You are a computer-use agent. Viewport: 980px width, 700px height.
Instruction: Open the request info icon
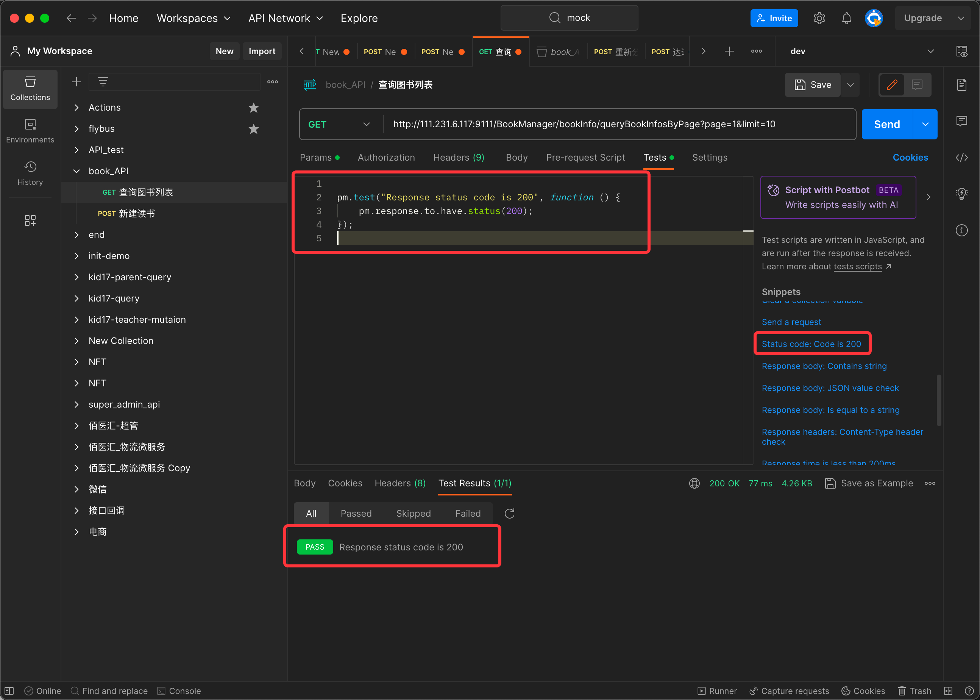tap(961, 230)
